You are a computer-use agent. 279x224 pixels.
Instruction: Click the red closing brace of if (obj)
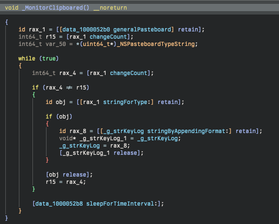tap(47, 160)
